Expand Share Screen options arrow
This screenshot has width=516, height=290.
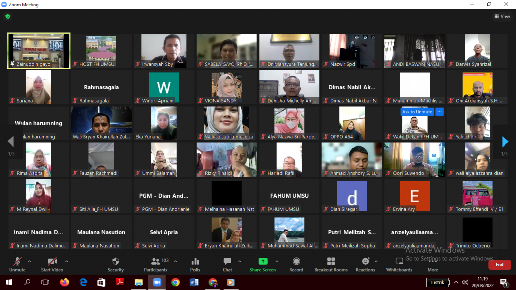click(x=277, y=261)
